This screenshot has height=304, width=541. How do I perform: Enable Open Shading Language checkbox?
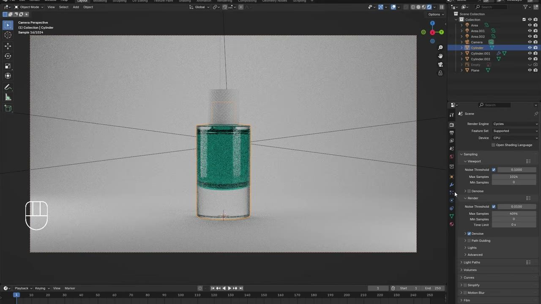pyautogui.click(x=493, y=145)
